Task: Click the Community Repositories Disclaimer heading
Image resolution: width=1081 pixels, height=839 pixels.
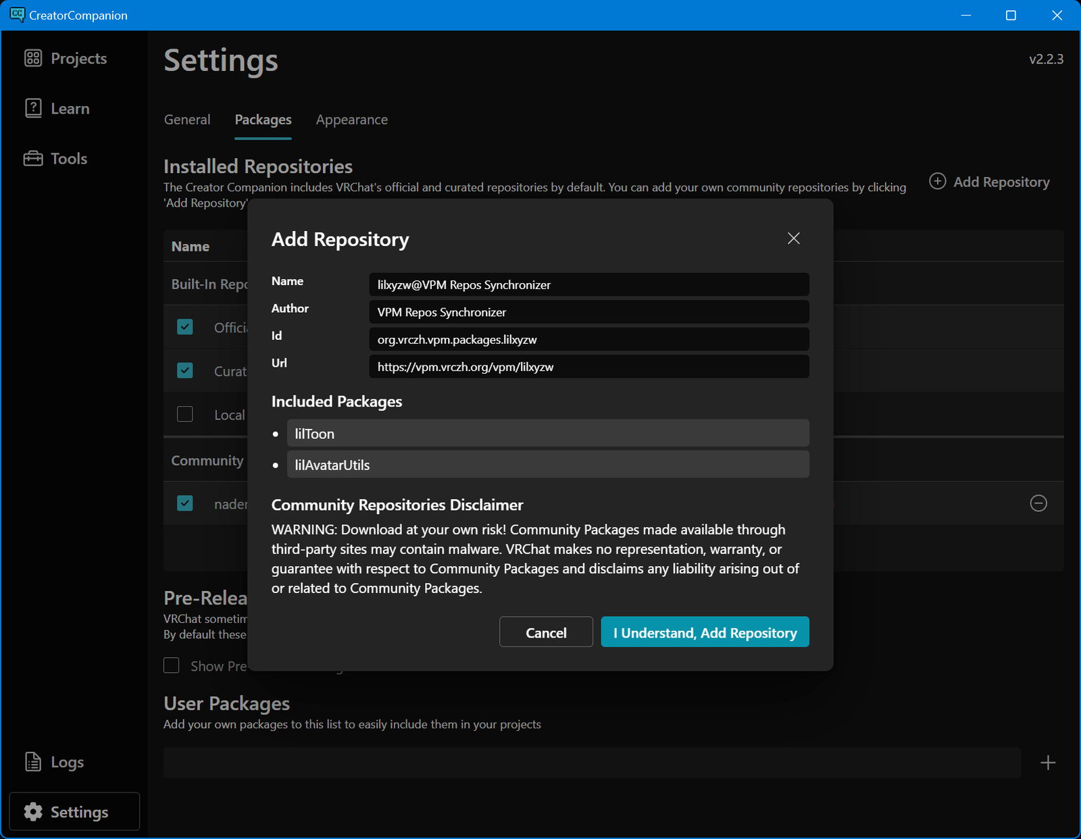Action: 397,505
